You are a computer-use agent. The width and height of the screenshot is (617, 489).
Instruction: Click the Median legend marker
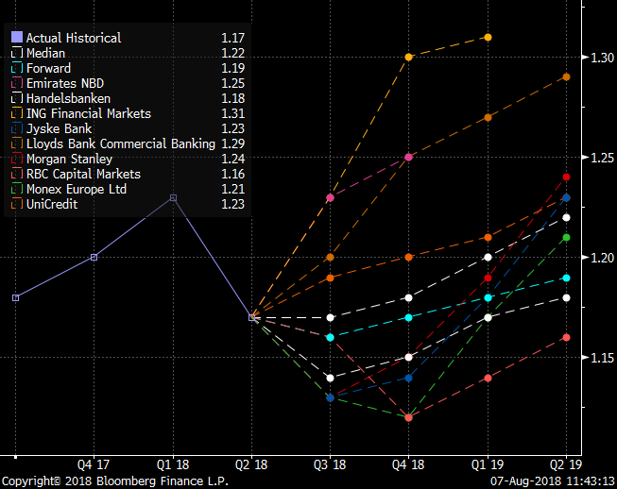17,53
